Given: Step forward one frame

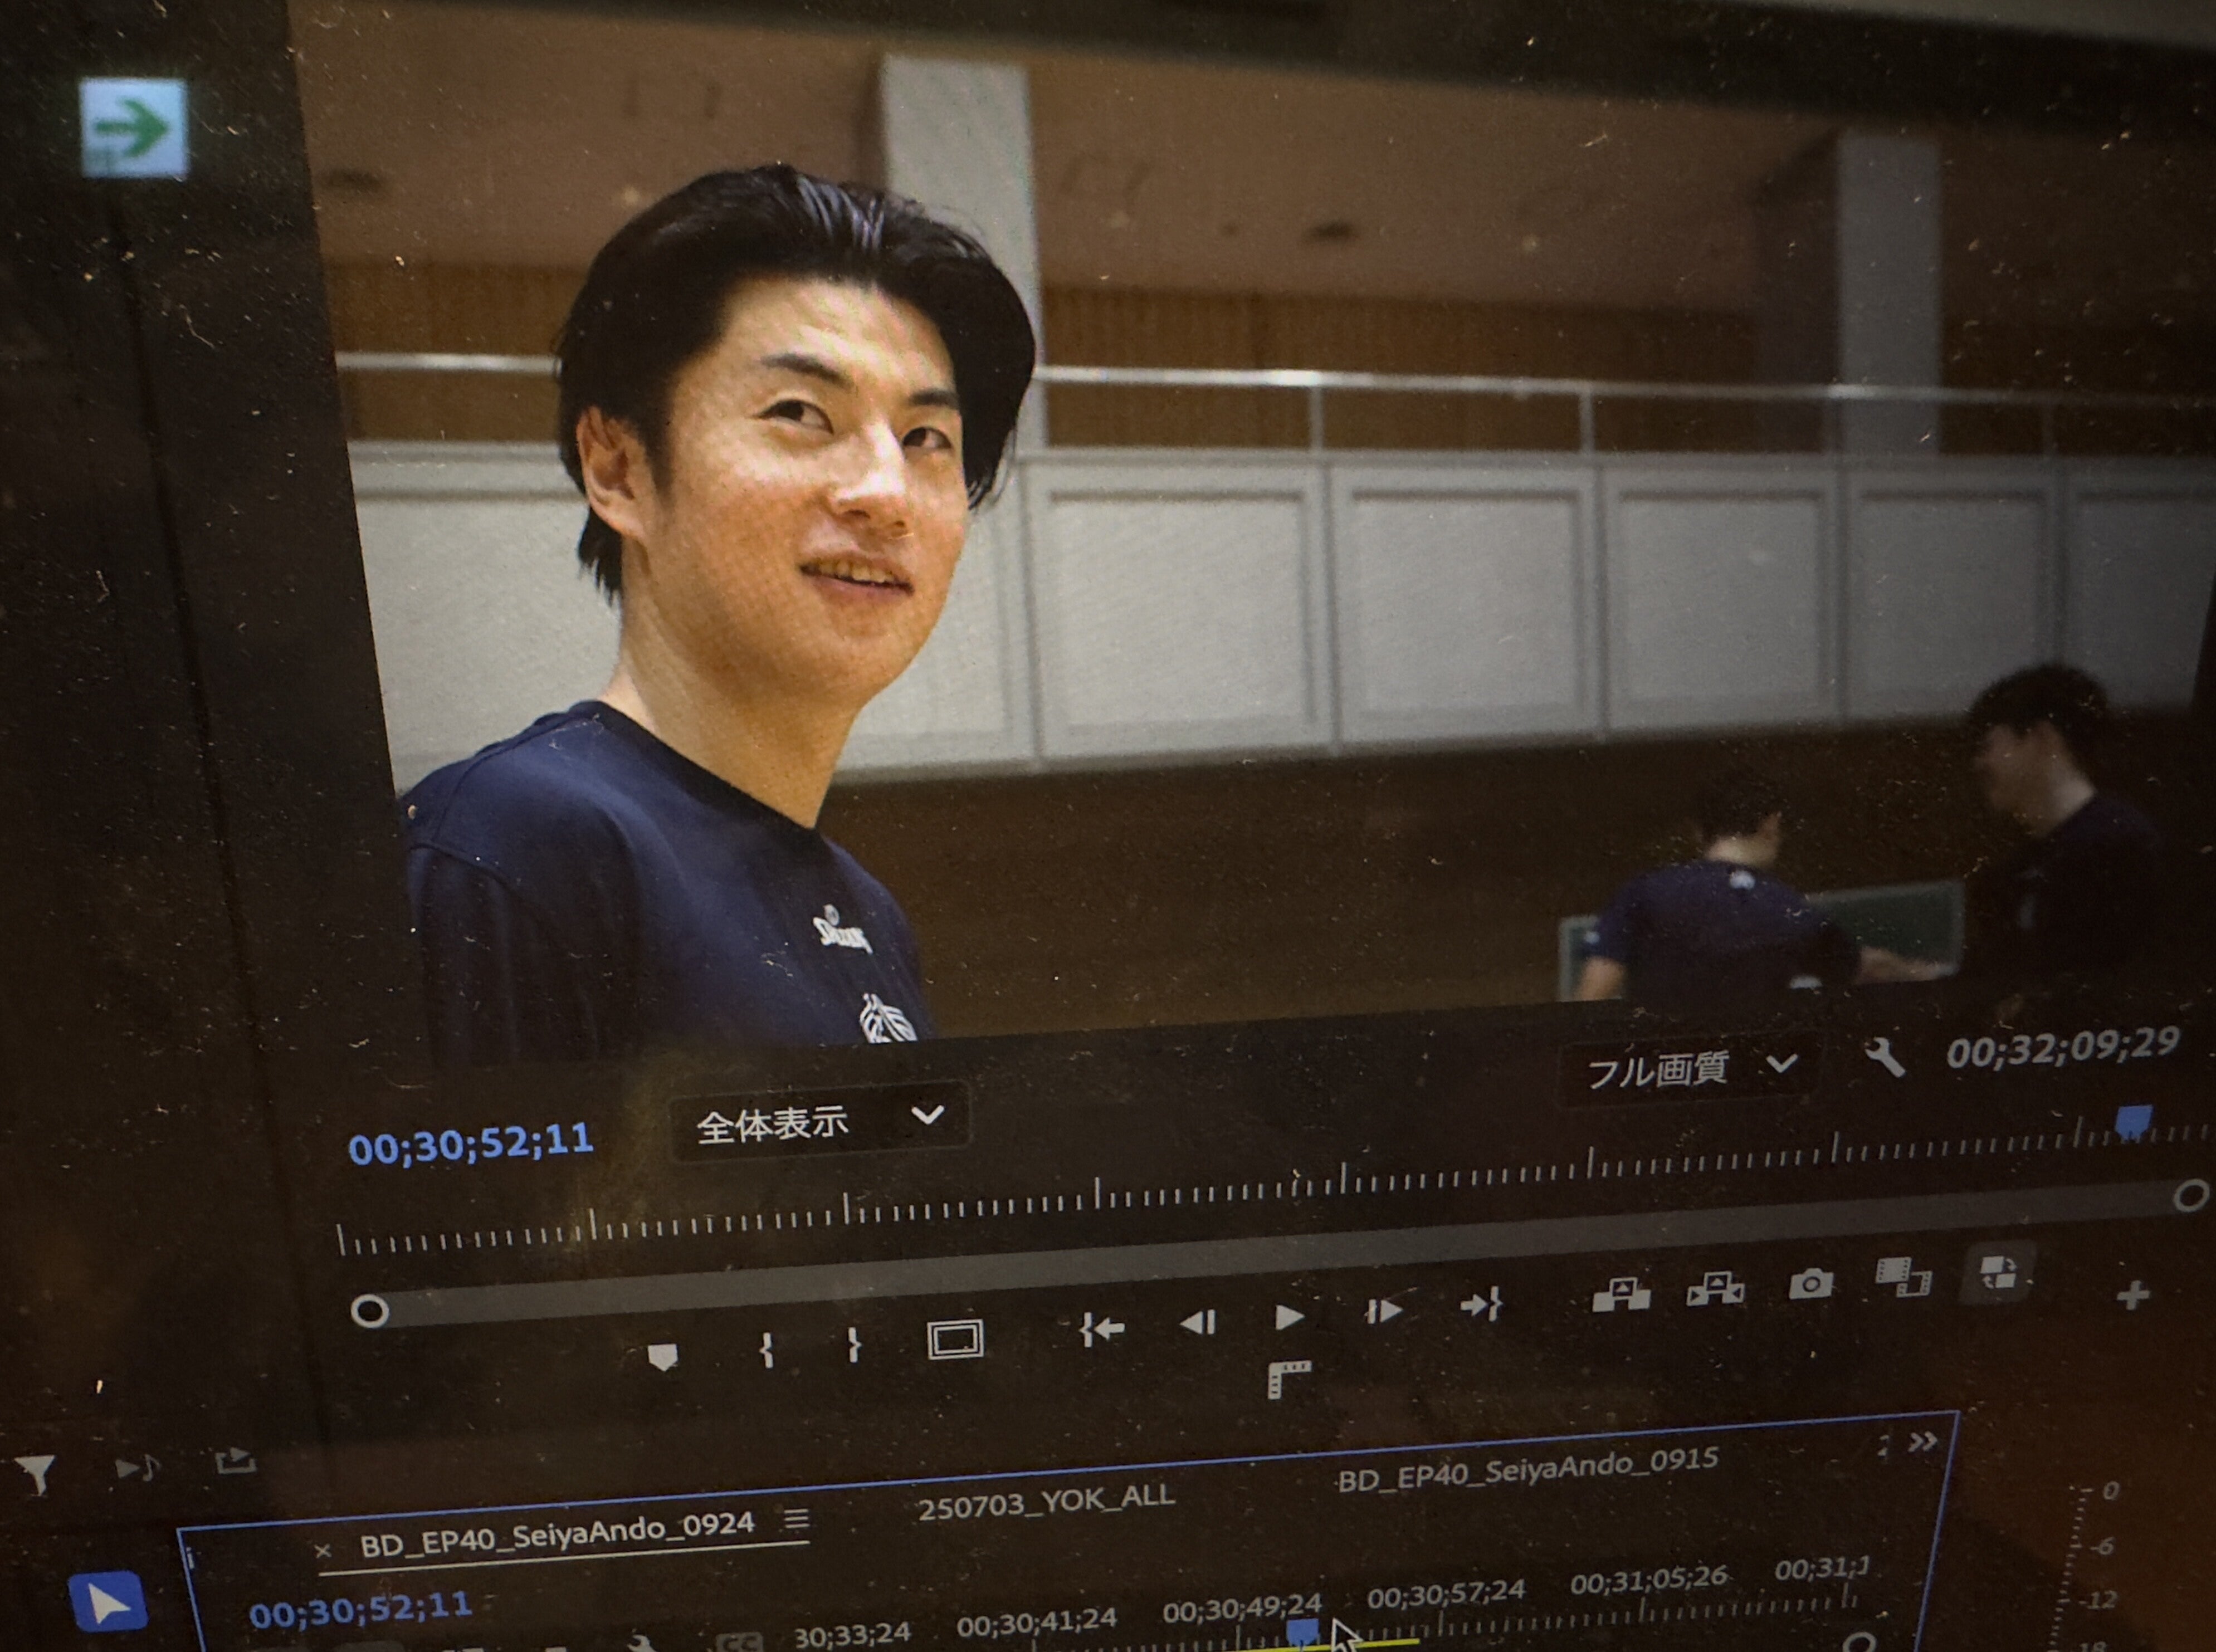Looking at the screenshot, I should [1383, 1311].
